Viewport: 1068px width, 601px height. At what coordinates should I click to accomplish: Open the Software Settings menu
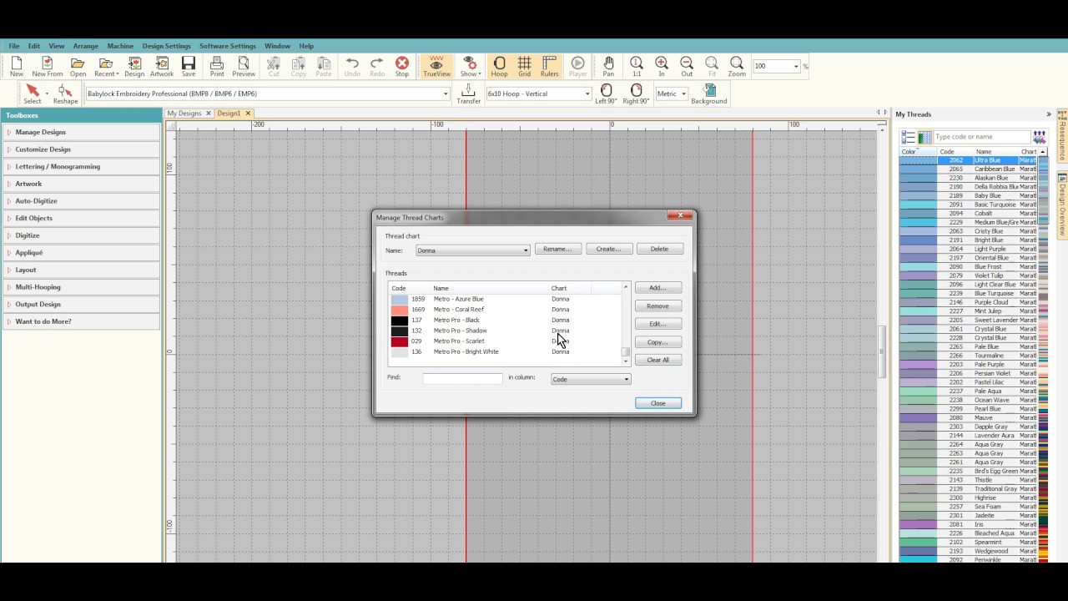point(228,46)
